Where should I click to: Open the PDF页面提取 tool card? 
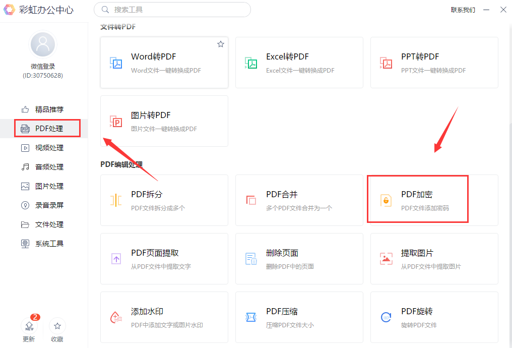pyautogui.click(x=164, y=258)
